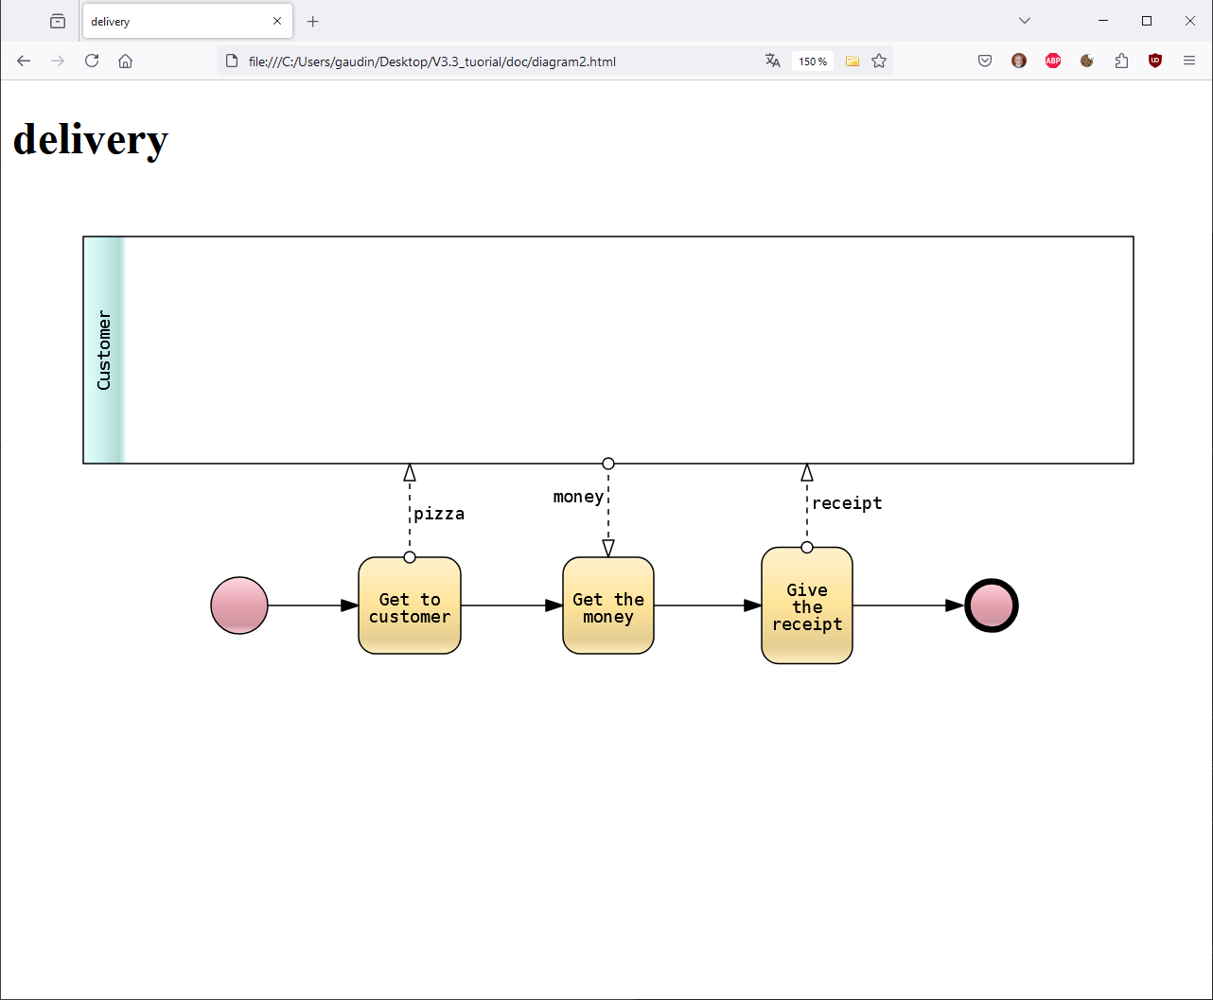Viewport: 1213px width, 1000px height.
Task: Select the delivery tab
Action: click(170, 21)
